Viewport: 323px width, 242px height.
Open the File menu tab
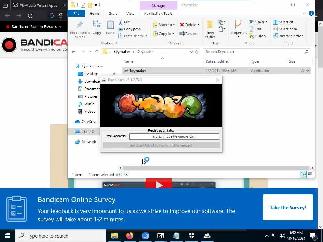coord(76,14)
